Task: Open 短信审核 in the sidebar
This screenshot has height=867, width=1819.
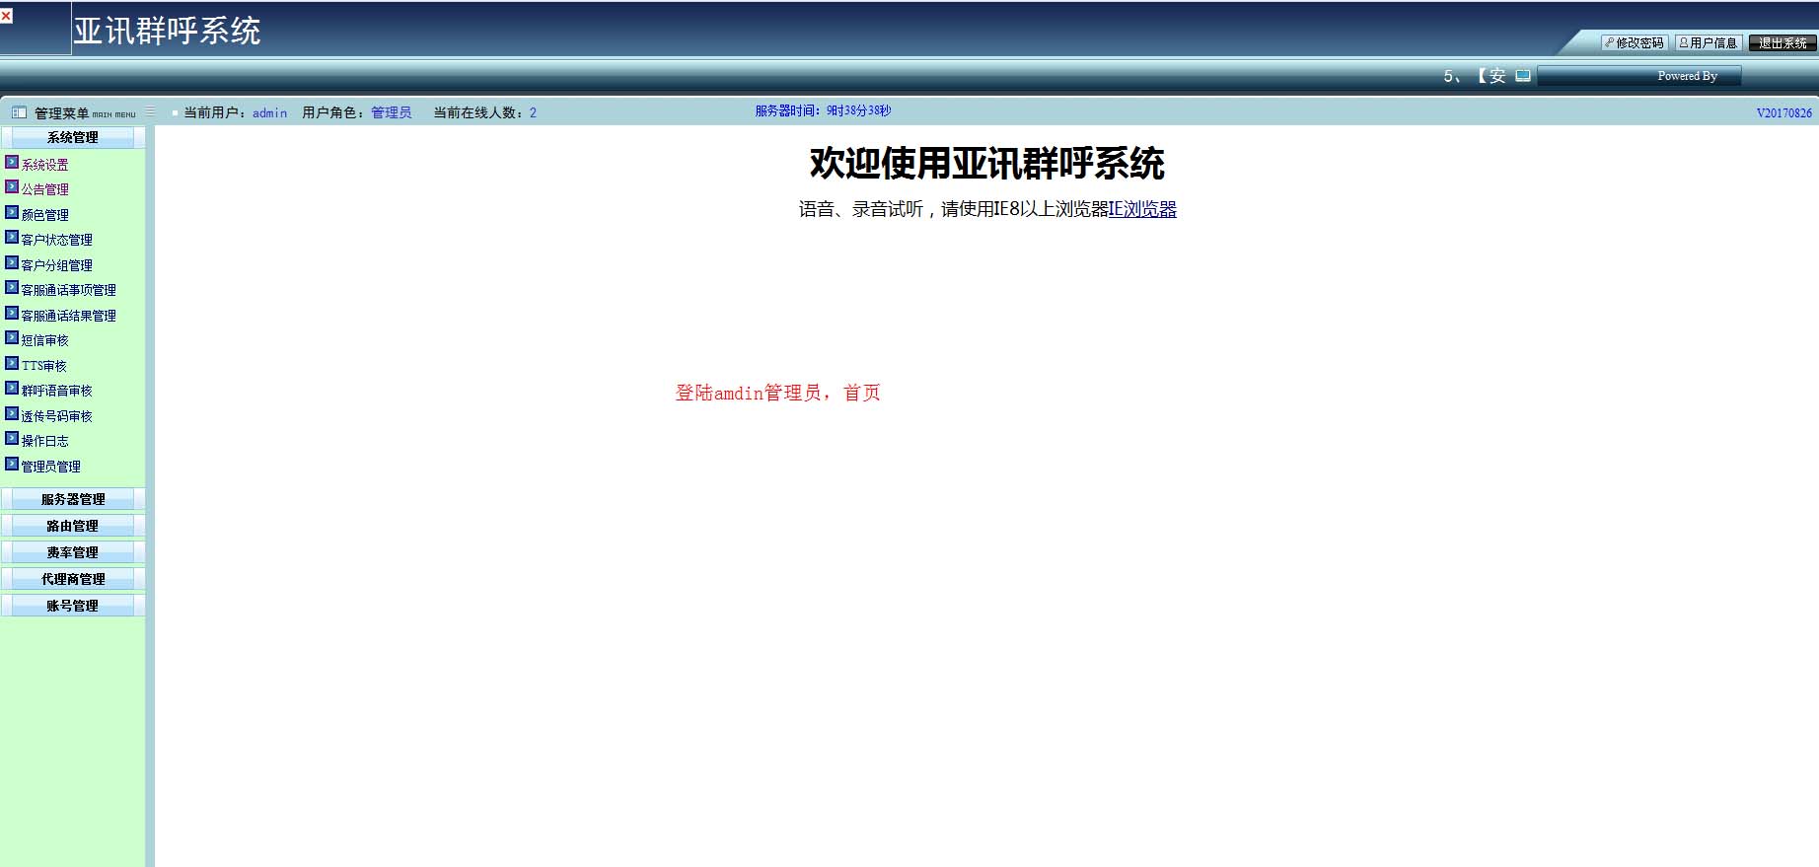Action: [x=45, y=340]
